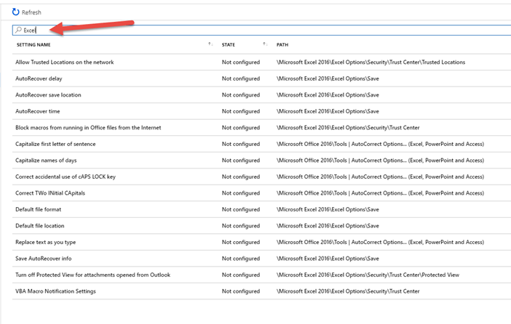Sort by State column arrows
Viewport: 511px width, 324px height.
tap(264, 45)
